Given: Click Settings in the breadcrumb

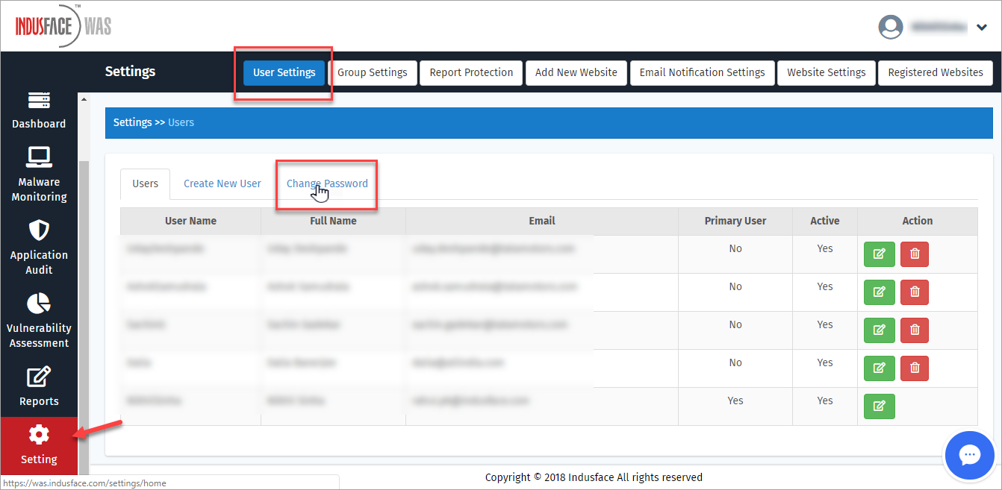Looking at the screenshot, I should click(133, 122).
